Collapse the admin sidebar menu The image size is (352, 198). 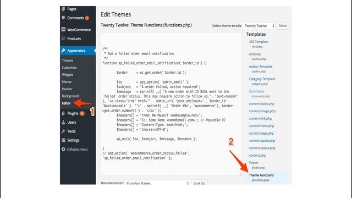point(78,149)
